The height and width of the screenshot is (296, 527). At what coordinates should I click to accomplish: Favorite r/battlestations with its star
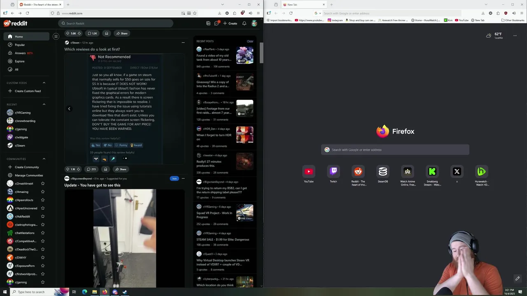[x=43, y=233]
